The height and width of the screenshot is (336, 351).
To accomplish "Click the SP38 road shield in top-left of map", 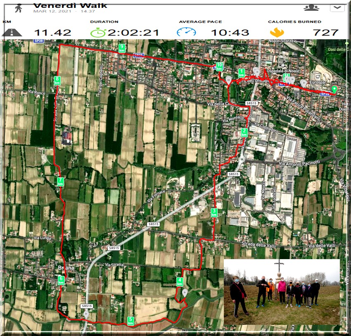I will coord(38,41).
